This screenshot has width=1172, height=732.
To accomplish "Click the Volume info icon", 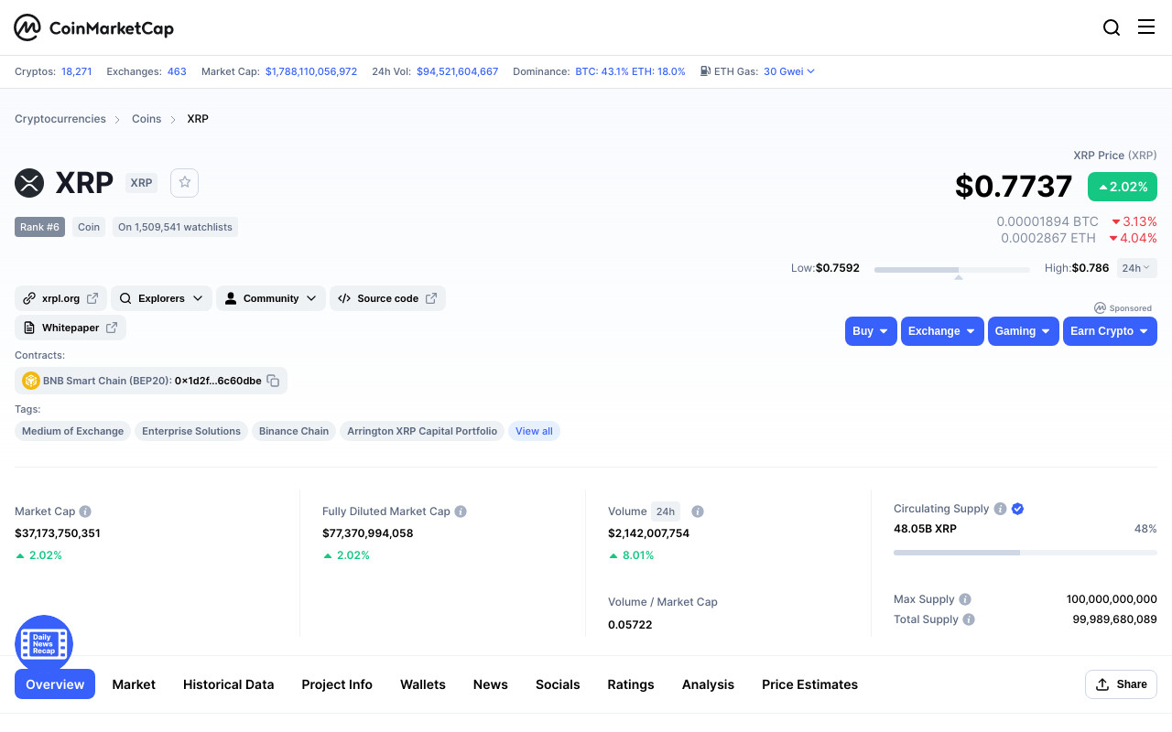I will tap(698, 511).
